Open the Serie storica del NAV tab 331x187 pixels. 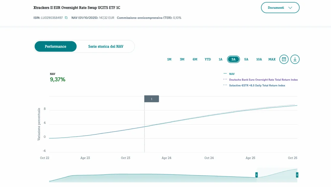pos(106,47)
